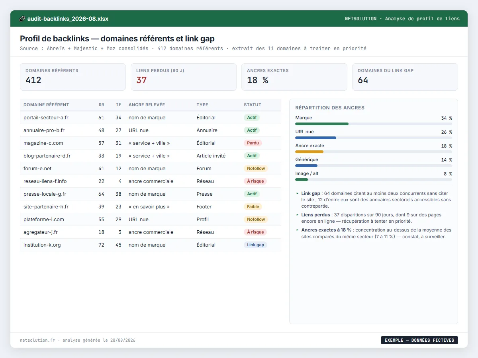The height and width of the screenshot is (358, 478).
Task: Open the Liens perdus (90 j) card
Action: click(x=184, y=77)
